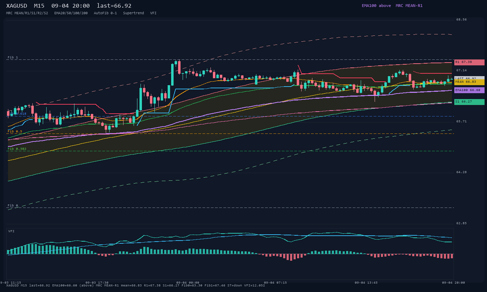
Task: Select the Fib 0.382 level label
Action: [17, 149]
